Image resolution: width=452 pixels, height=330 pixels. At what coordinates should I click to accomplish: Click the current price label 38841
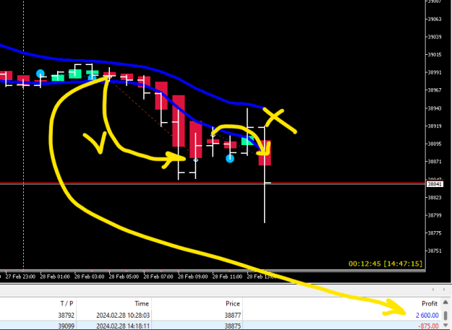[435, 184]
